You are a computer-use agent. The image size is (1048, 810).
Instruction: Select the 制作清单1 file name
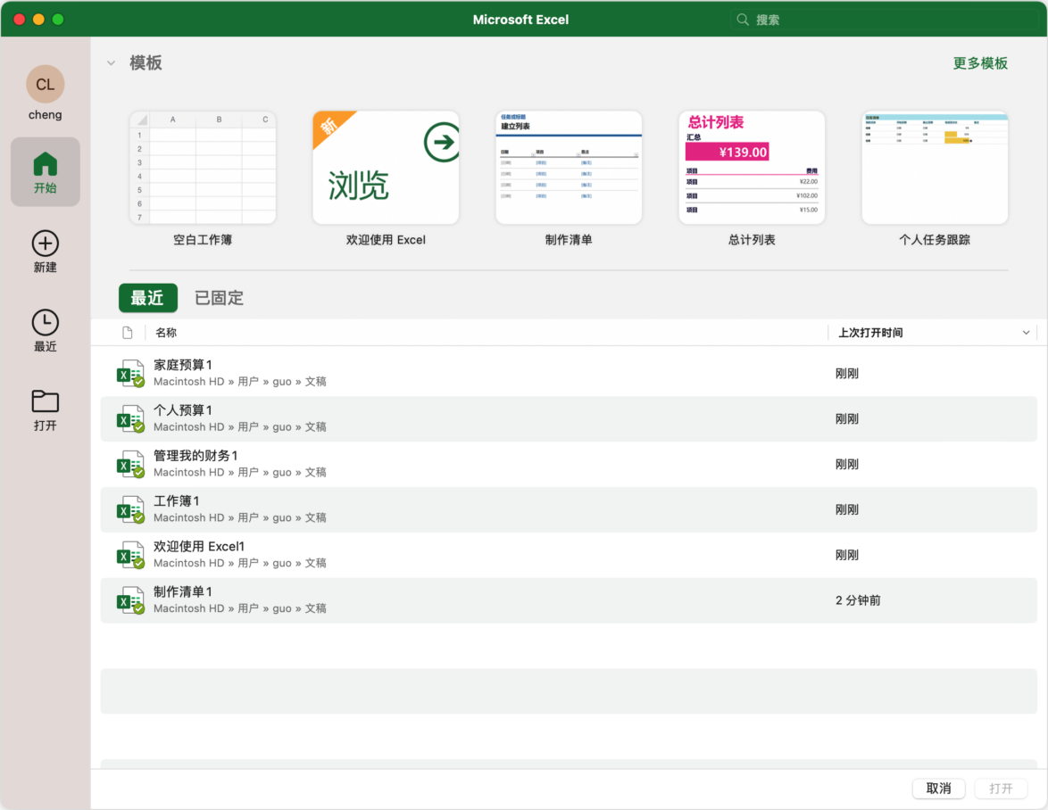coord(183,591)
